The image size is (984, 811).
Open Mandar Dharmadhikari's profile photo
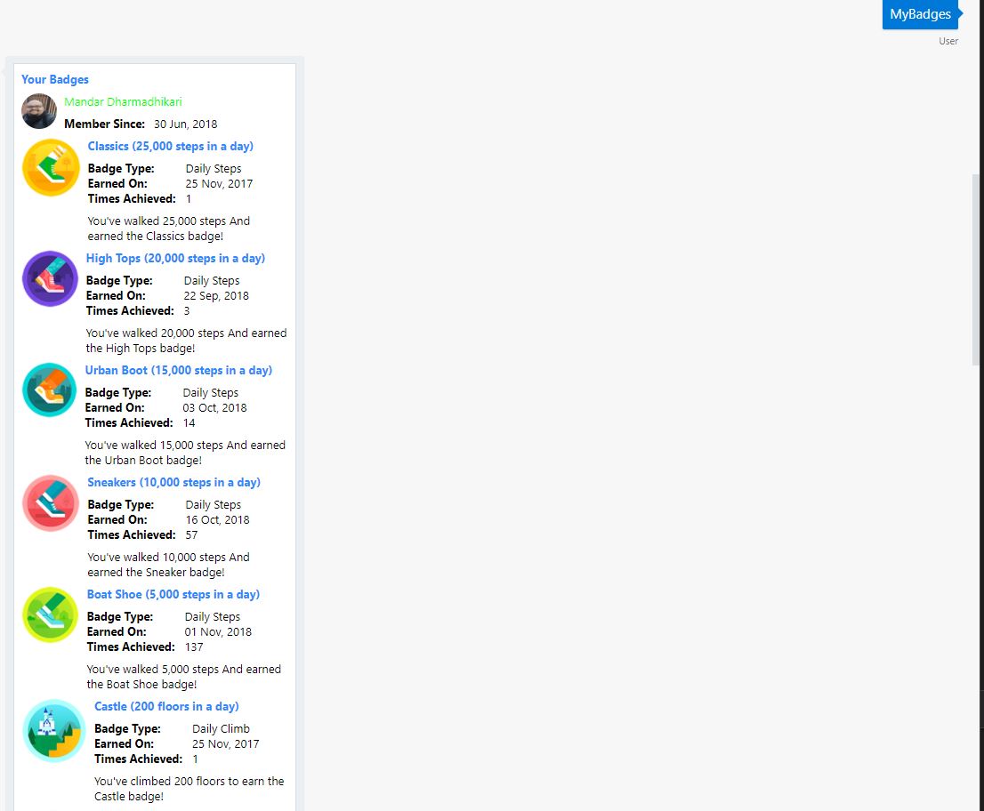point(39,111)
